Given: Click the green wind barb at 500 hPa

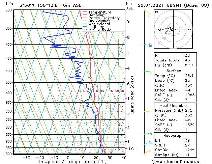Looking at the screenshot, I should (148, 73).
